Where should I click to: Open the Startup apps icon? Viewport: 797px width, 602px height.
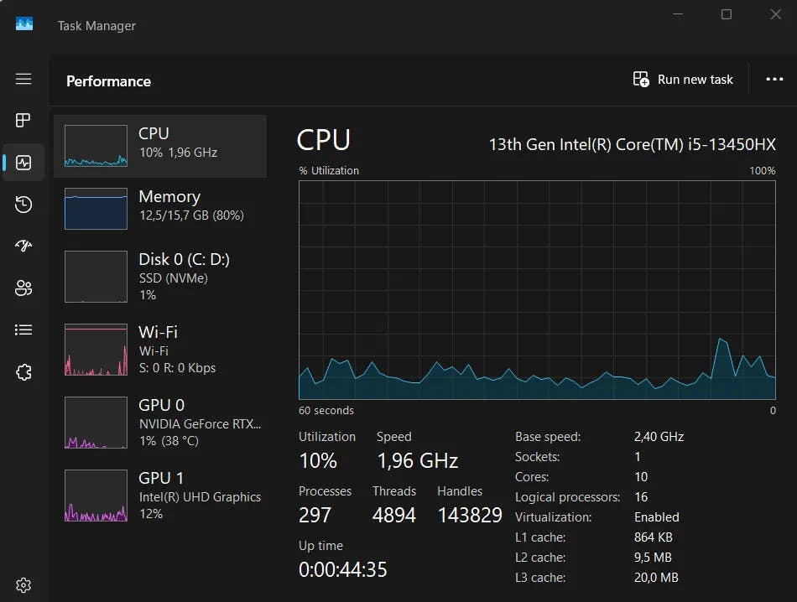23,247
